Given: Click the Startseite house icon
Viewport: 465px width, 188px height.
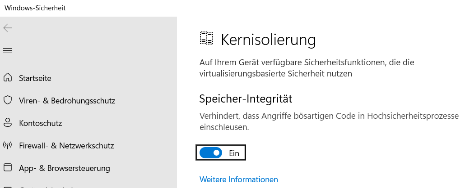Looking at the screenshot, I should (x=7, y=78).
